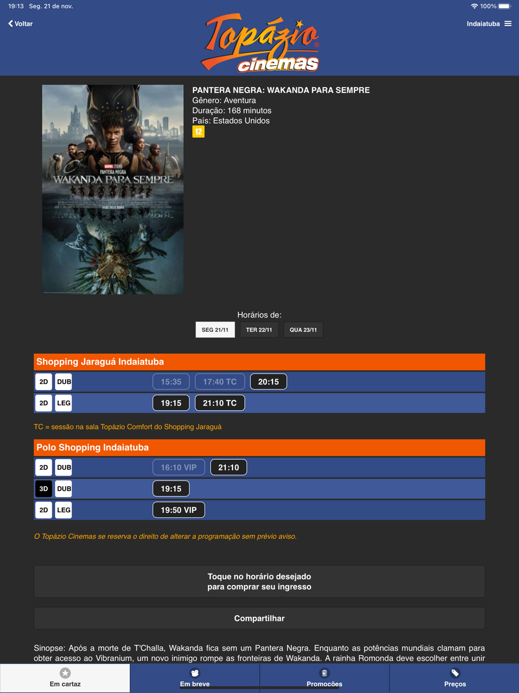
Task: Choose the 19:15 subtitled session at Jaraguá
Action: [171, 403]
